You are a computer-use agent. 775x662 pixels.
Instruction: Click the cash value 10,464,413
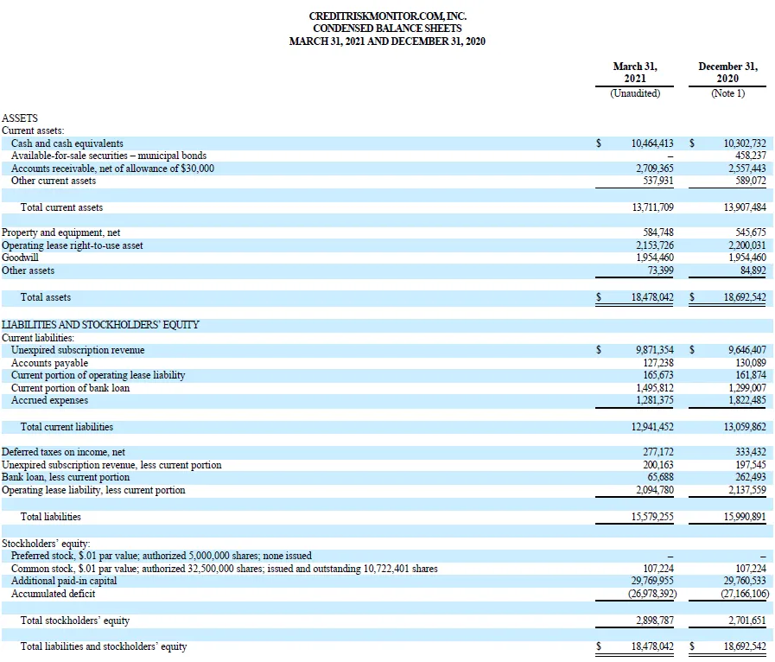pyautogui.click(x=652, y=143)
